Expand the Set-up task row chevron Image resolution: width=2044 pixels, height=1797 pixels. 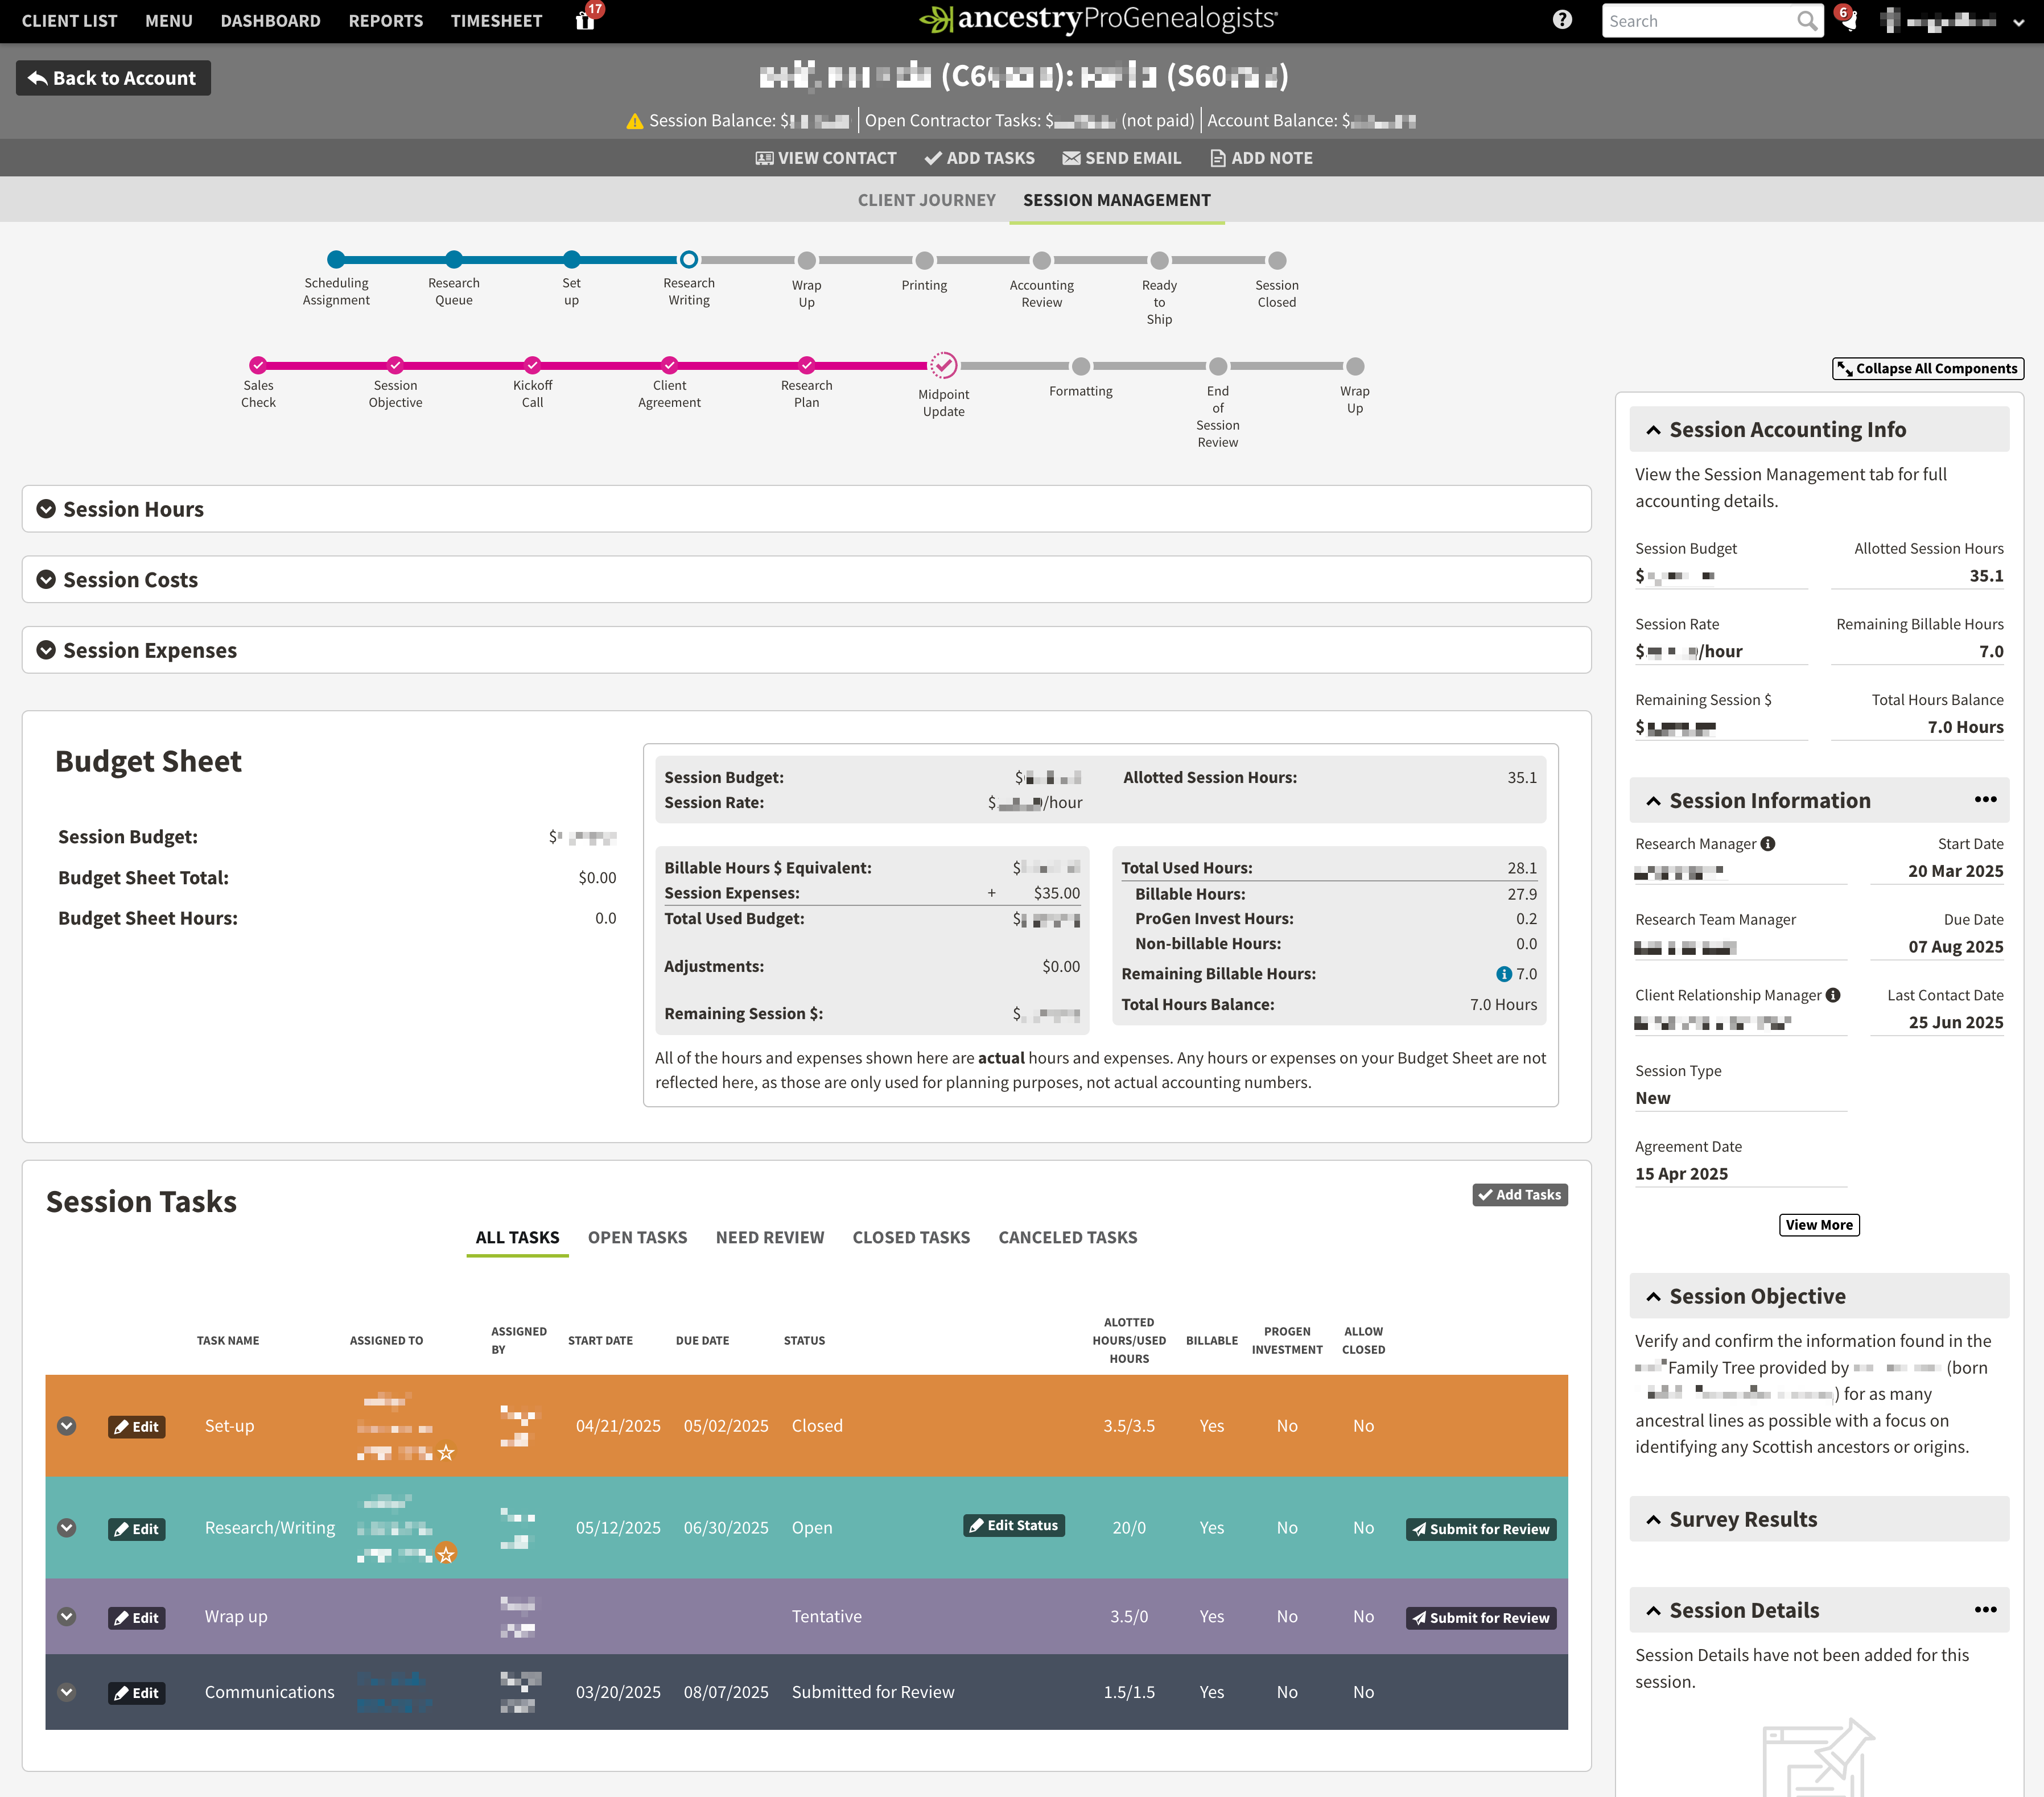click(x=67, y=1426)
